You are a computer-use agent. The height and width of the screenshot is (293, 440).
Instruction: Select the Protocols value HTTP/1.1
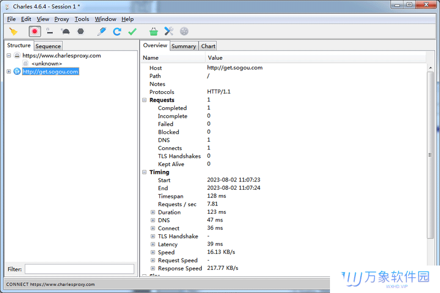point(219,92)
